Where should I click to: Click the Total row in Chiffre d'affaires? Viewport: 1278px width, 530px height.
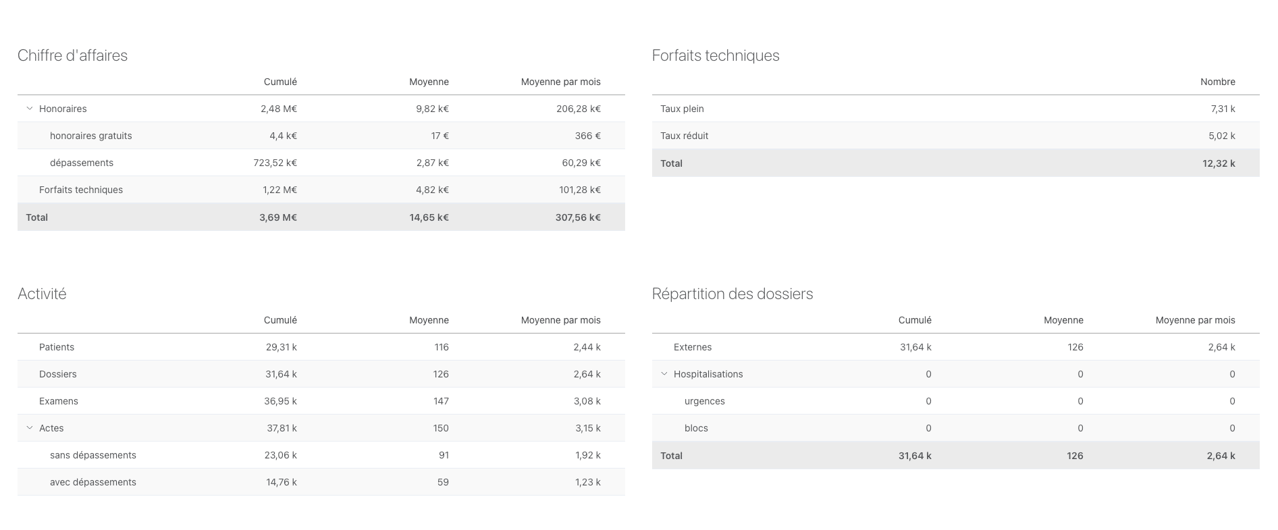(37, 217)
